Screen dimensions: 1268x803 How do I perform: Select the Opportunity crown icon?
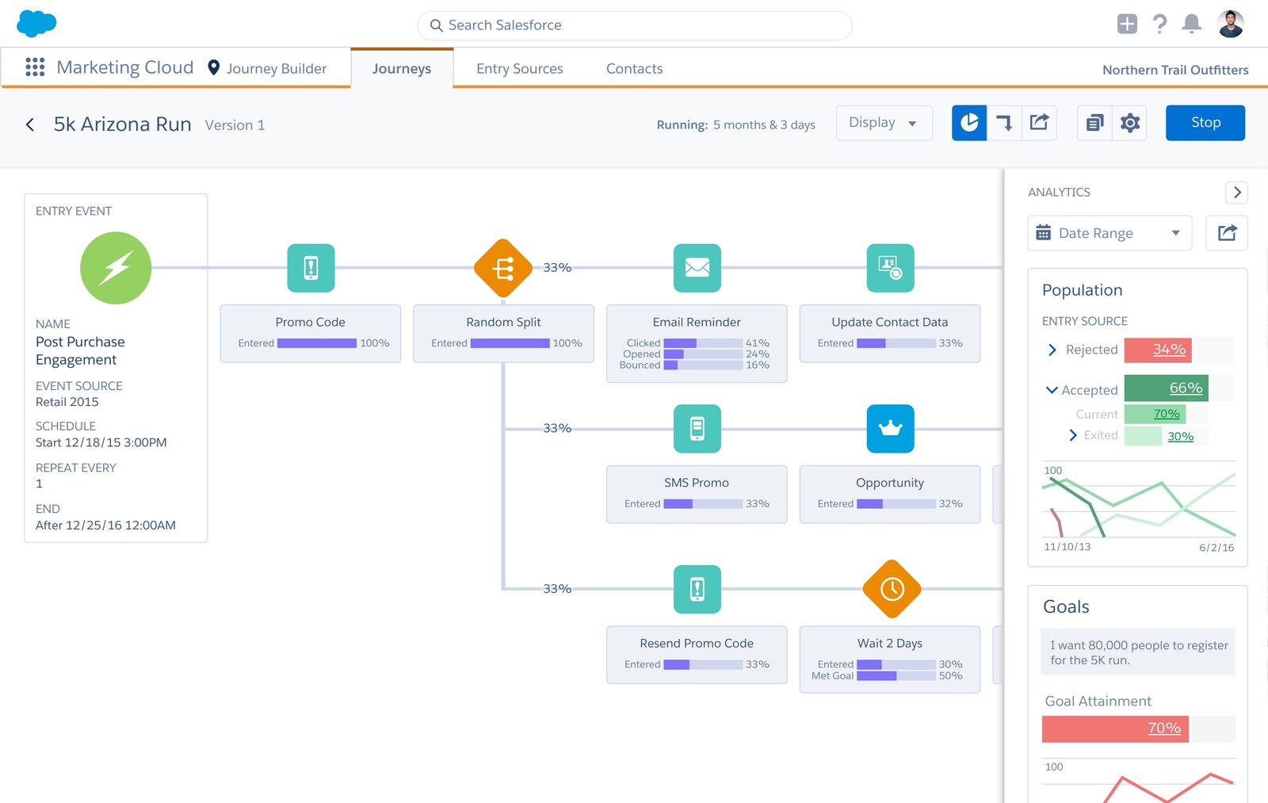[891, 429]
